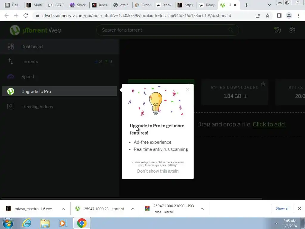305x229 pixels.
Task: Open a new browser tab
Action: point(246,5)
